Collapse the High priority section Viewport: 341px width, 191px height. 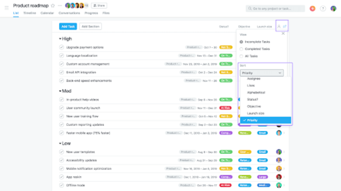tap(60, 39)
